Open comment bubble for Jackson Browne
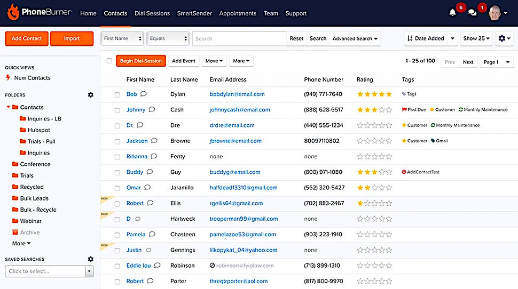The image size is (518, 289). click(x=154, y=141)
